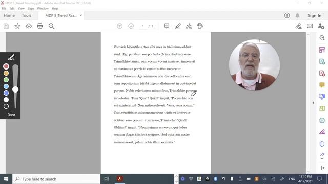Open Fill & Sign tool in right pane

322,132
